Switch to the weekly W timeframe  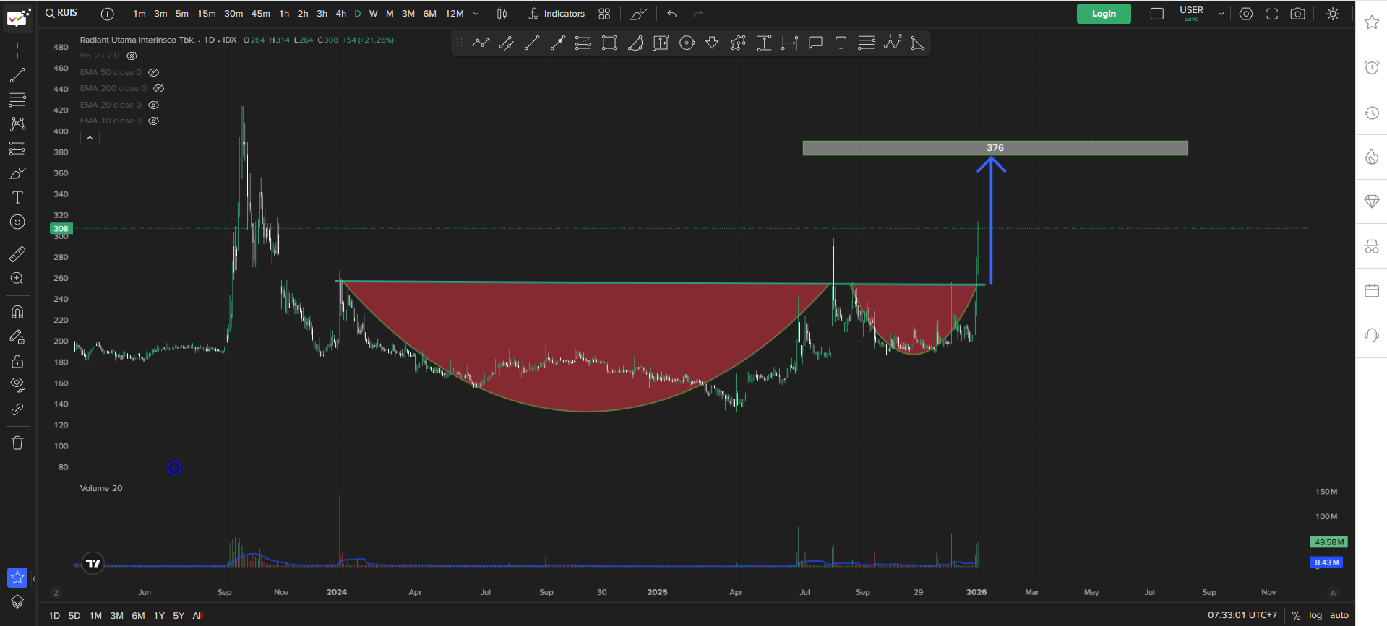[373, 14]
